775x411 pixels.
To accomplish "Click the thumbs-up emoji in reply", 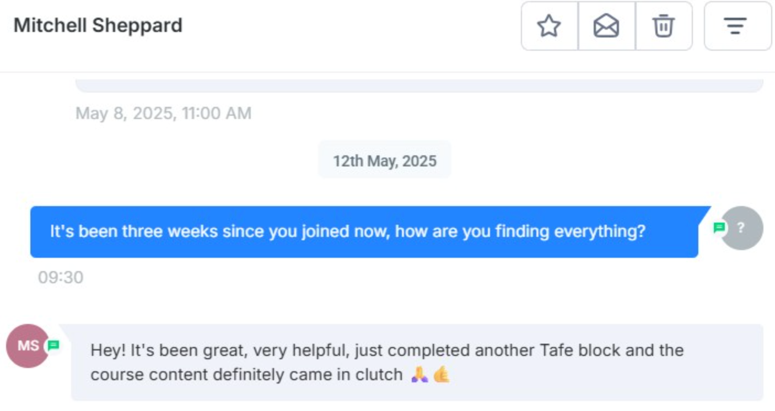I will [x=442, y=375].
